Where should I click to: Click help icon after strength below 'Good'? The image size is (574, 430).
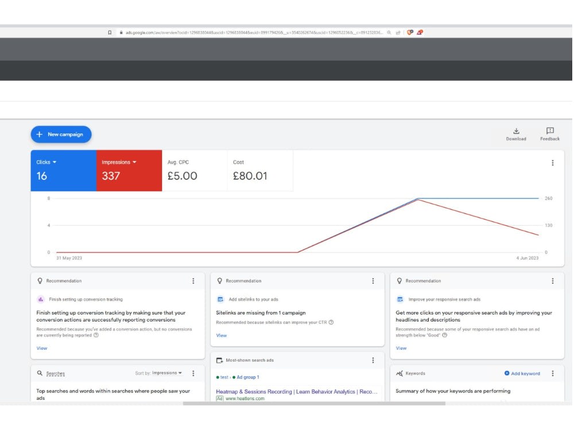(x=445, y=335)
